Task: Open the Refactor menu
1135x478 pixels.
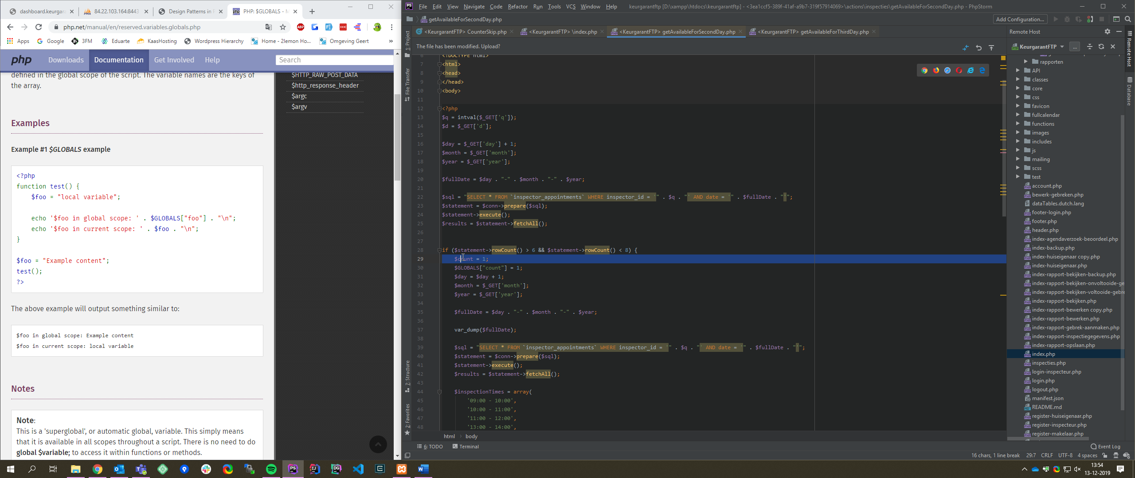Action: pyautogui.click(x=517, y=6)
